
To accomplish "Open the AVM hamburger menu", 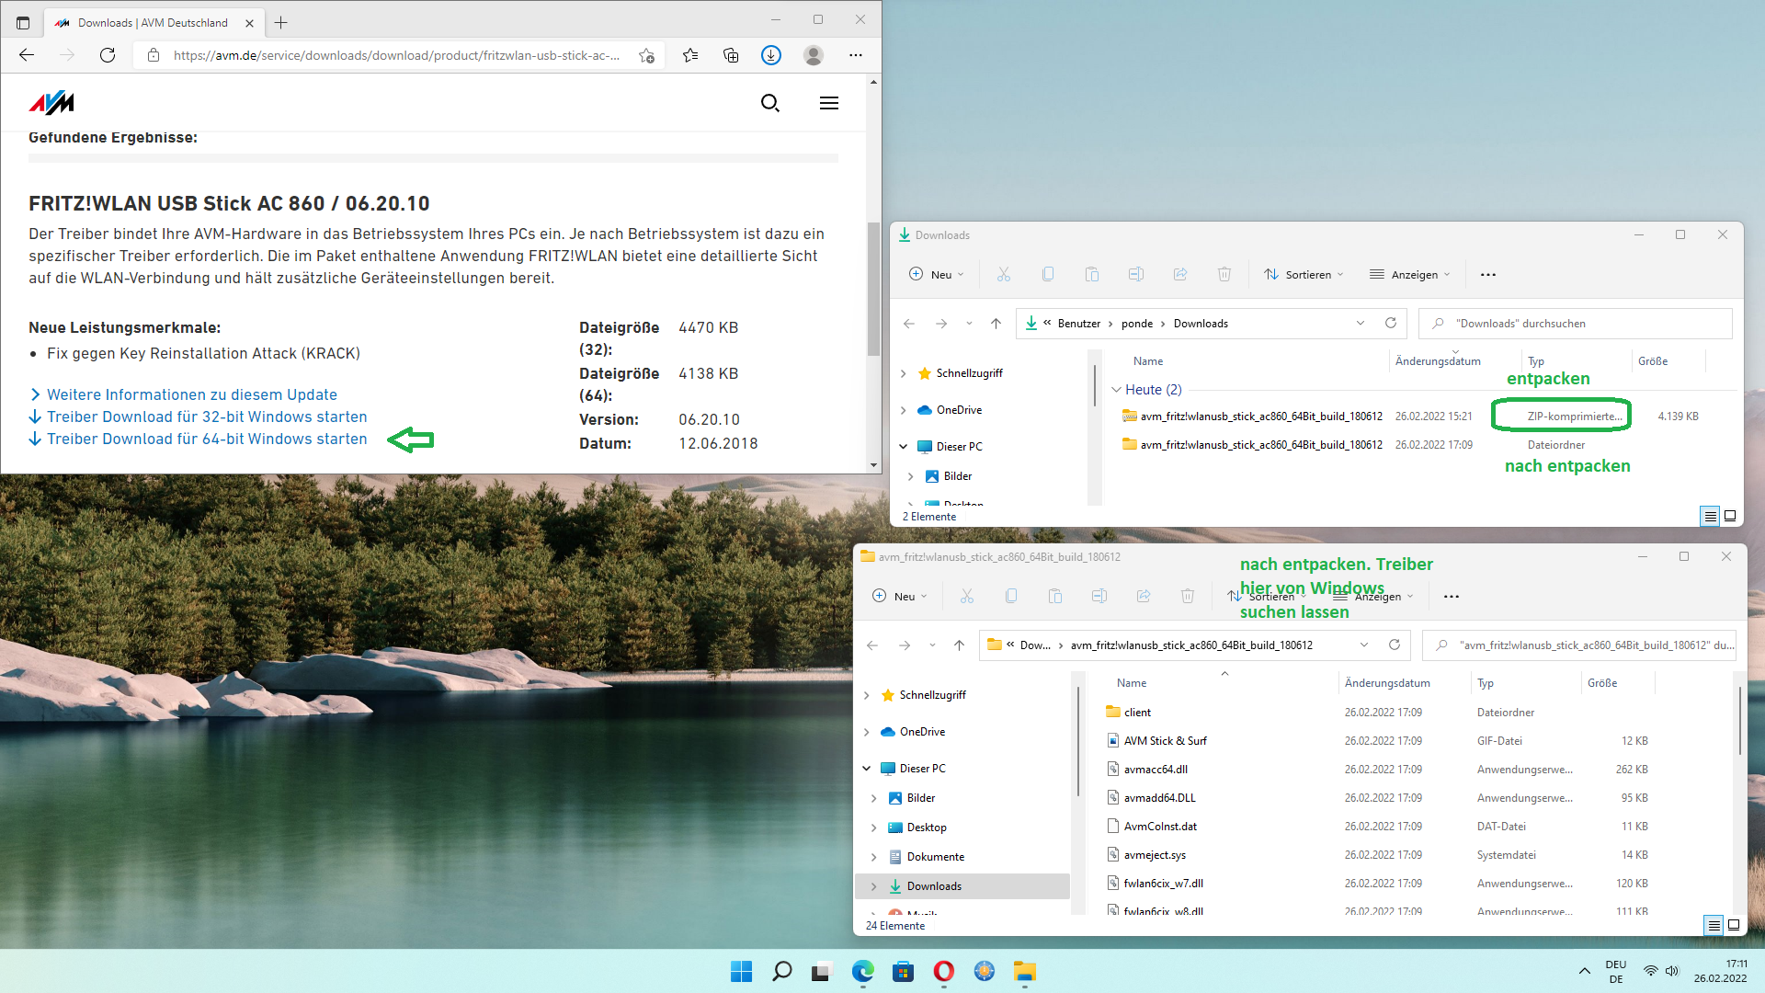I will click(x=828, y=103).
